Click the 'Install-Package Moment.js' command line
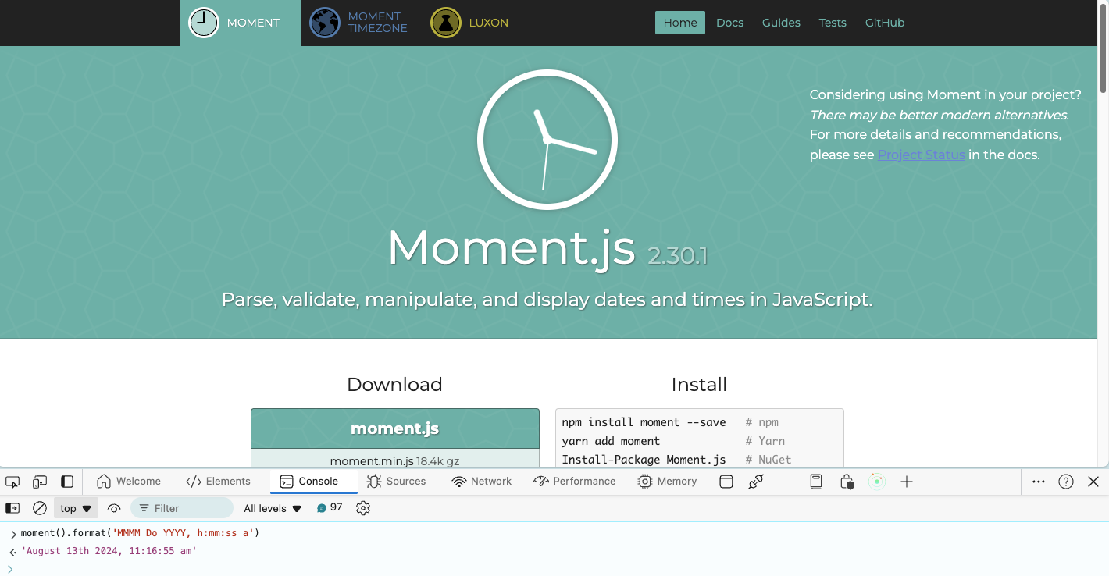This screenshot has height=576, width=1109. [x=644, y=460]
